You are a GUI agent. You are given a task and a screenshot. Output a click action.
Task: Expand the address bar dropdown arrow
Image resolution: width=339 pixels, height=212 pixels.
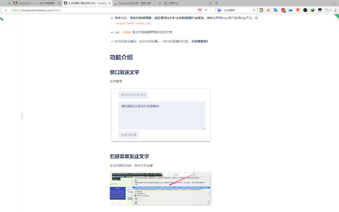pos(211,10)
